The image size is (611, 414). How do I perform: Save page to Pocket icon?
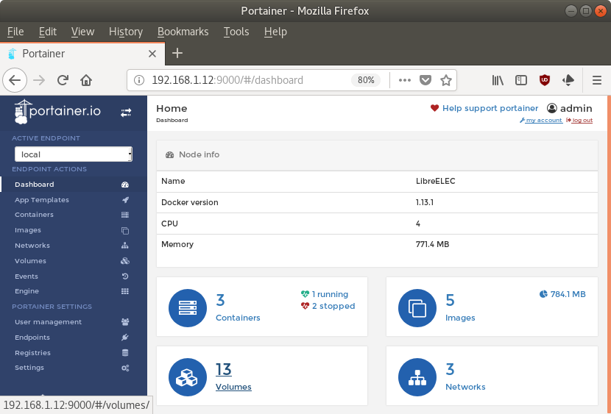[425, 80]
